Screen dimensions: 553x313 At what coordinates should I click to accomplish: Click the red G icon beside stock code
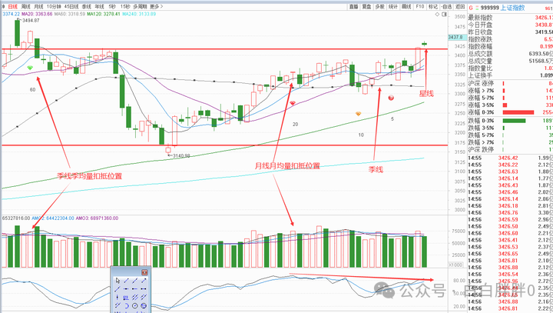point(471,8)
